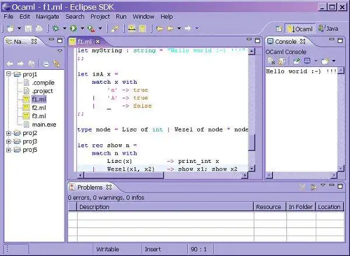This screenshot has height=256, width=350.
Task: Click the Print toolbar icon
Action: 39,29
